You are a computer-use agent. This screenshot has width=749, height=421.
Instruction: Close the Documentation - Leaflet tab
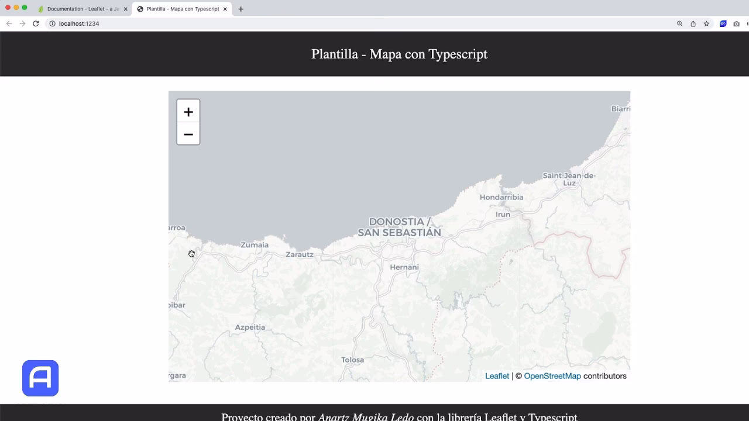point(126,9)
